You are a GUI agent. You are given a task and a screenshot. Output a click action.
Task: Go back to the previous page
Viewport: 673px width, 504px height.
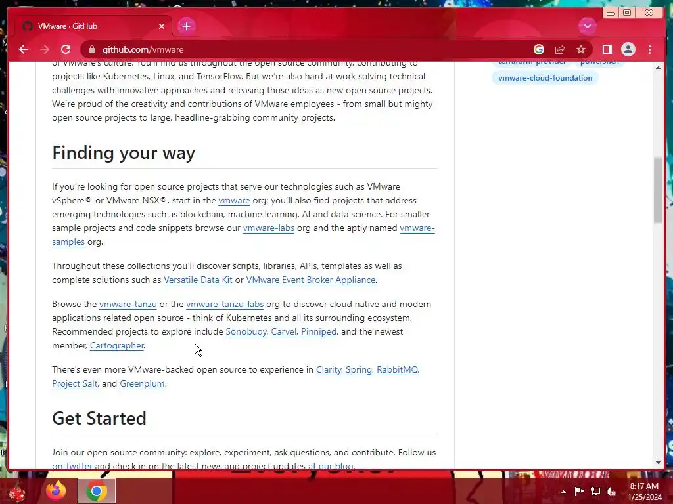[x=24, y=49]
